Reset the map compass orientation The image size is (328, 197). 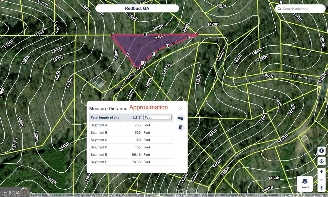click(321, 188)
